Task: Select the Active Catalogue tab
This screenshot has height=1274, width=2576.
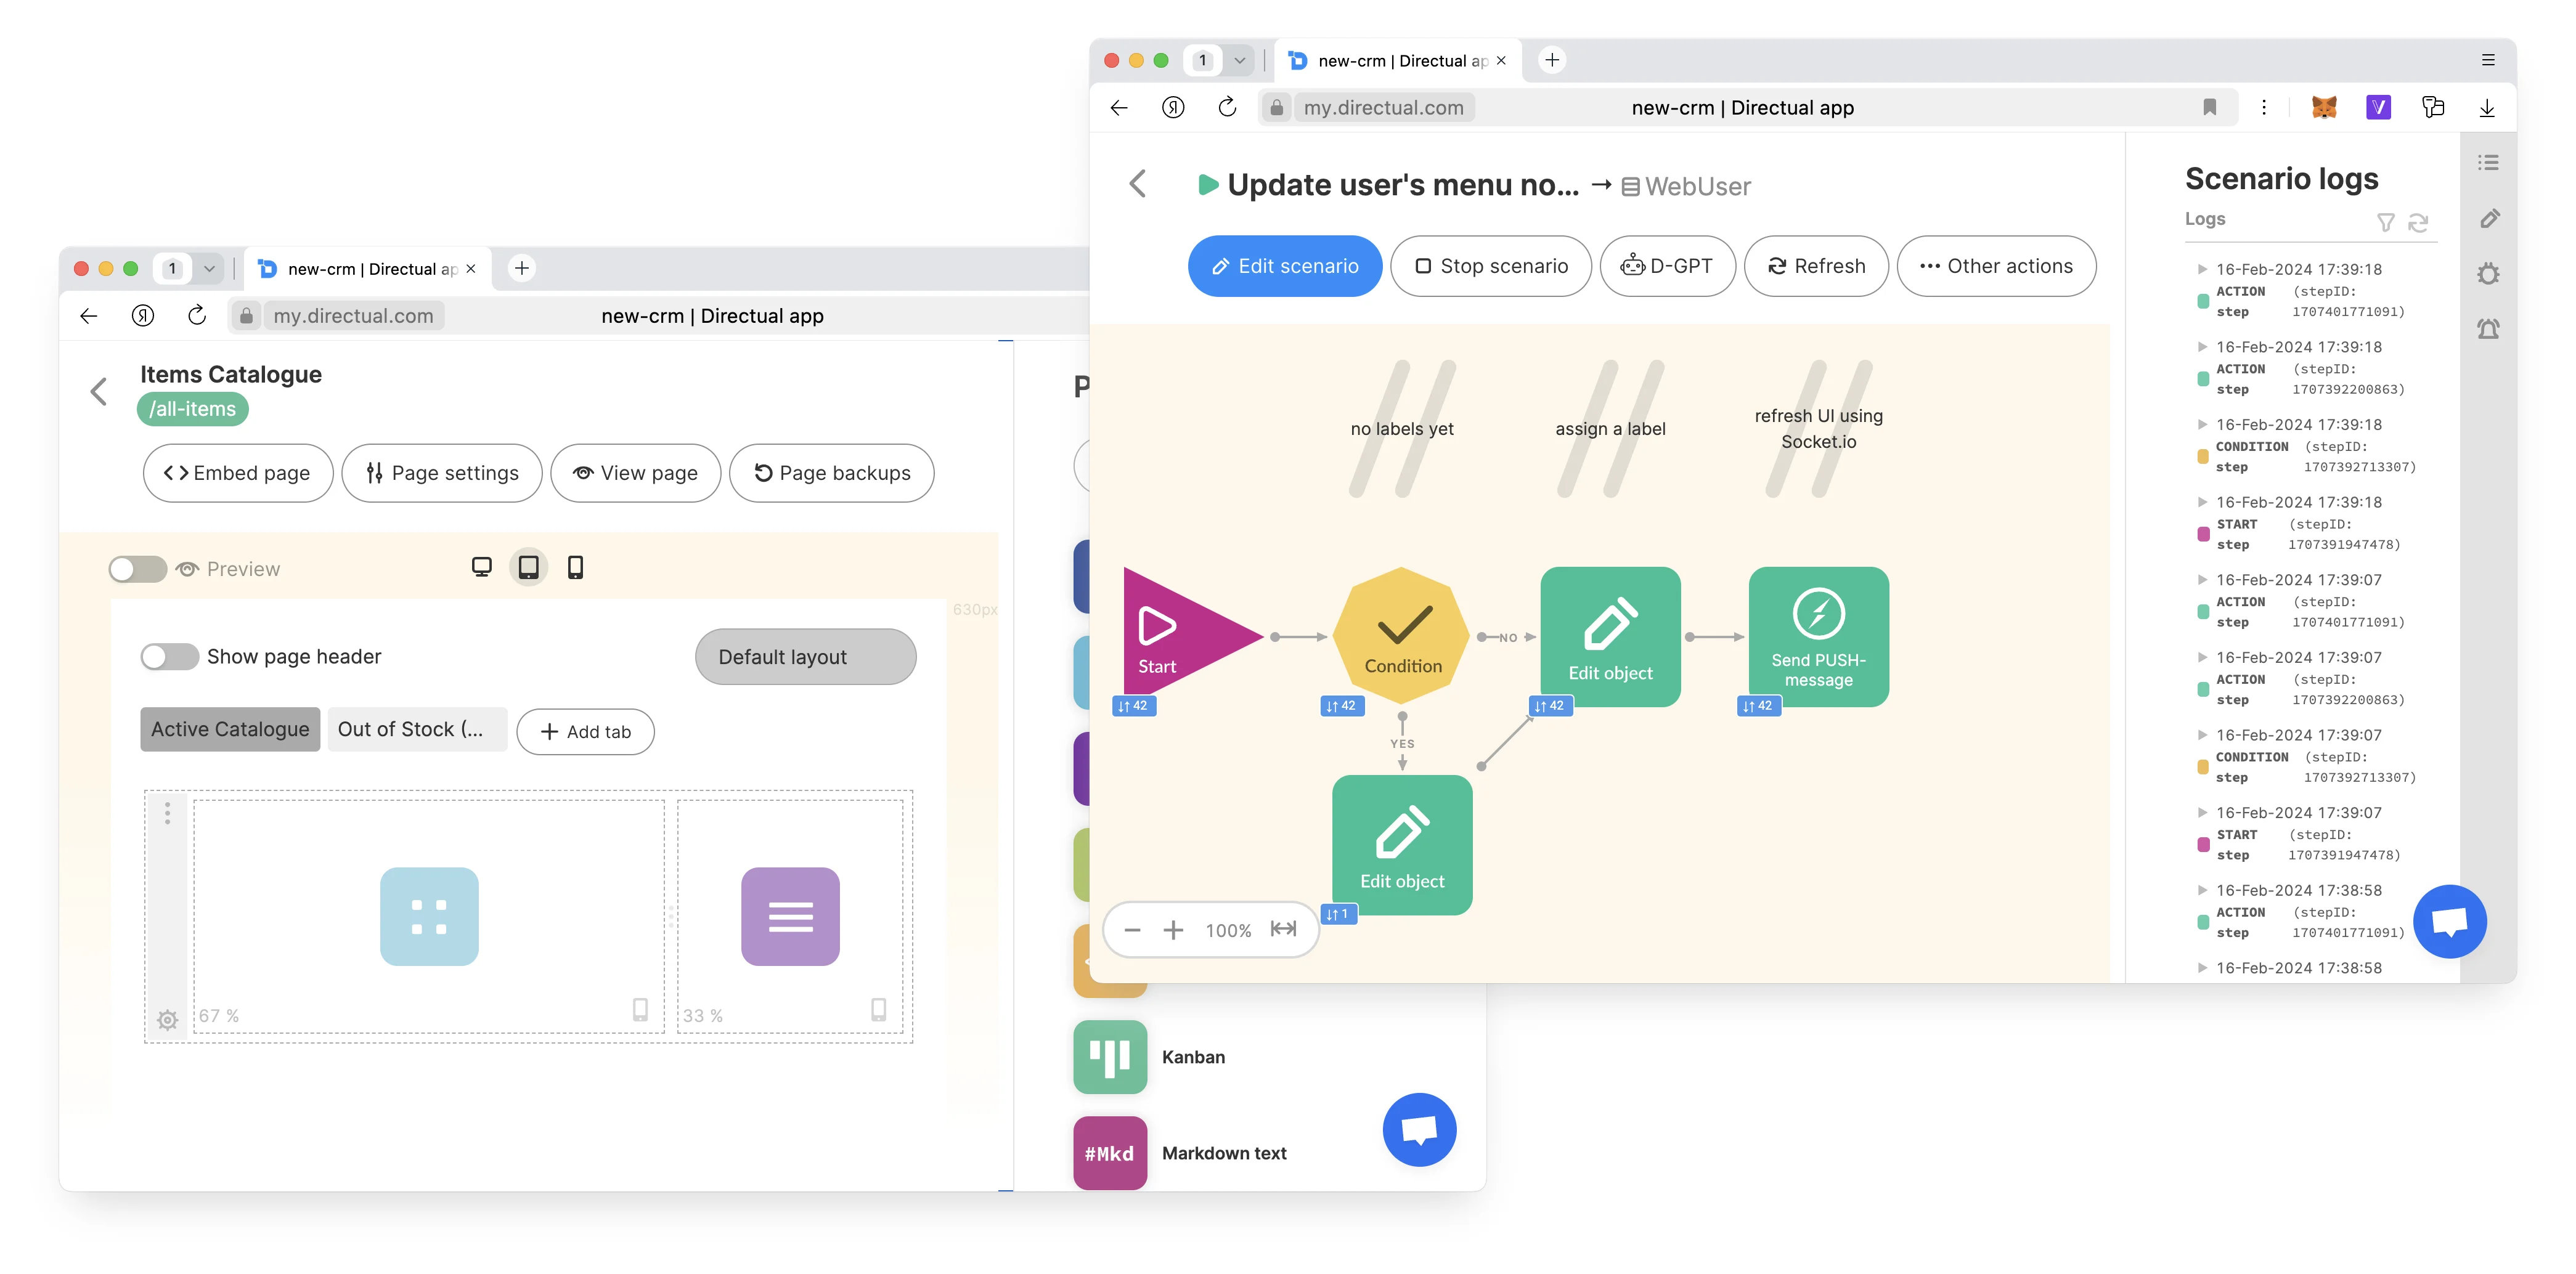Action: 230,729
